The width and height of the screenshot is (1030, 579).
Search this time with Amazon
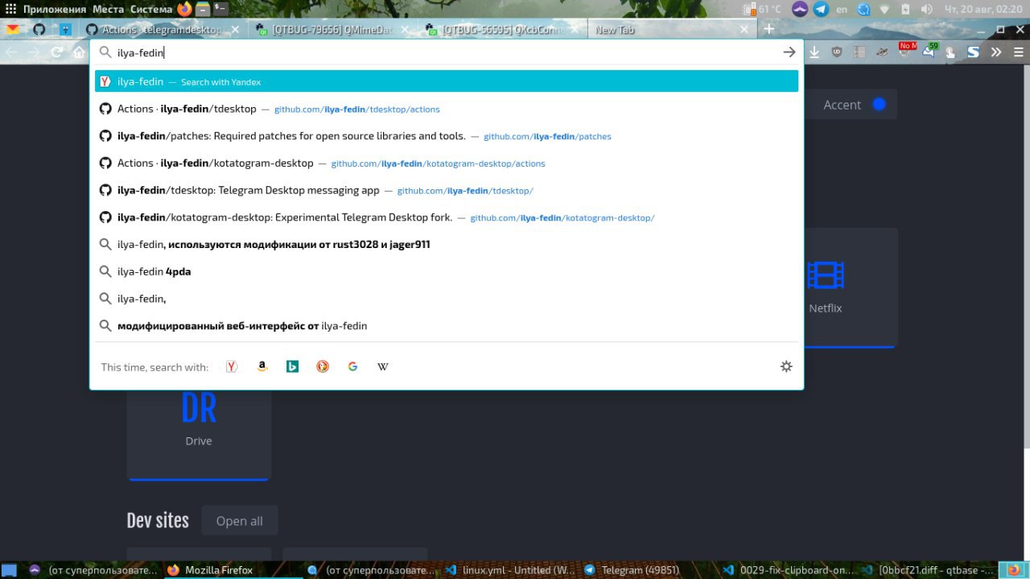coord(262,366)
